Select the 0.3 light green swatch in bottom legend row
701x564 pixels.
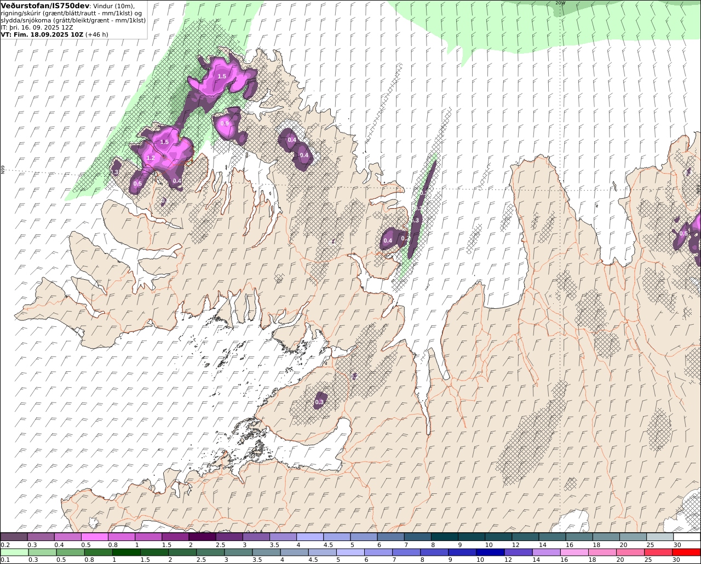(x=42, y=552)
